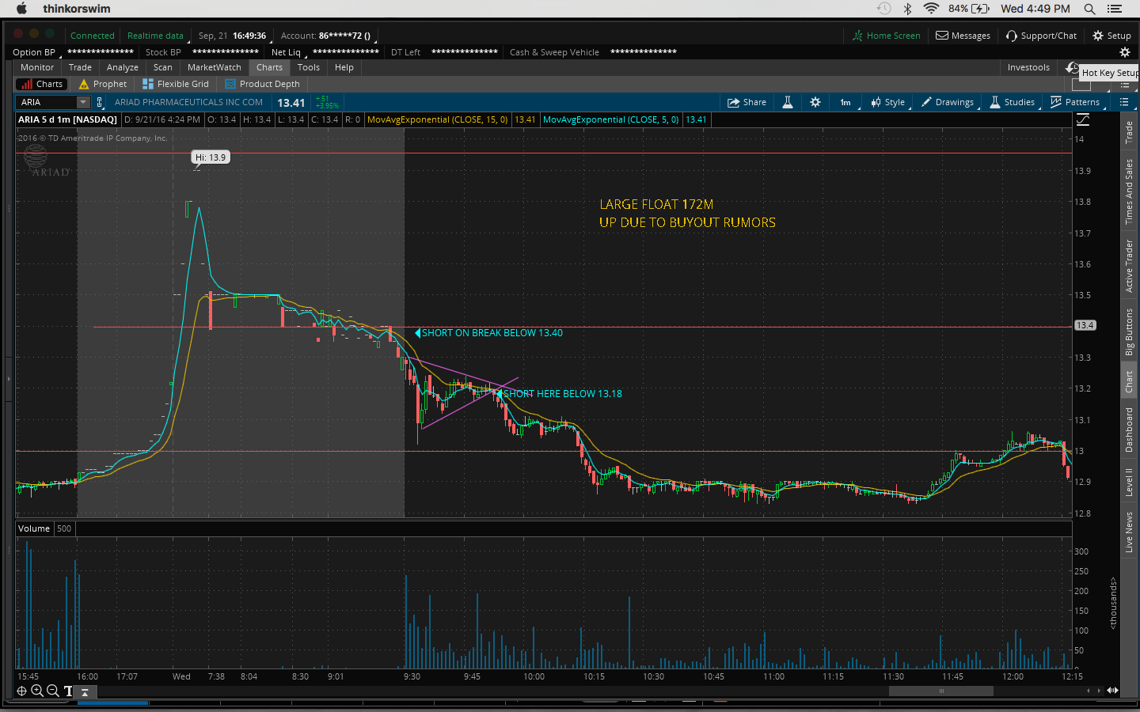Select the Charts subtab with bar icon
1140x712 pixels.
(x=42, y=84)
